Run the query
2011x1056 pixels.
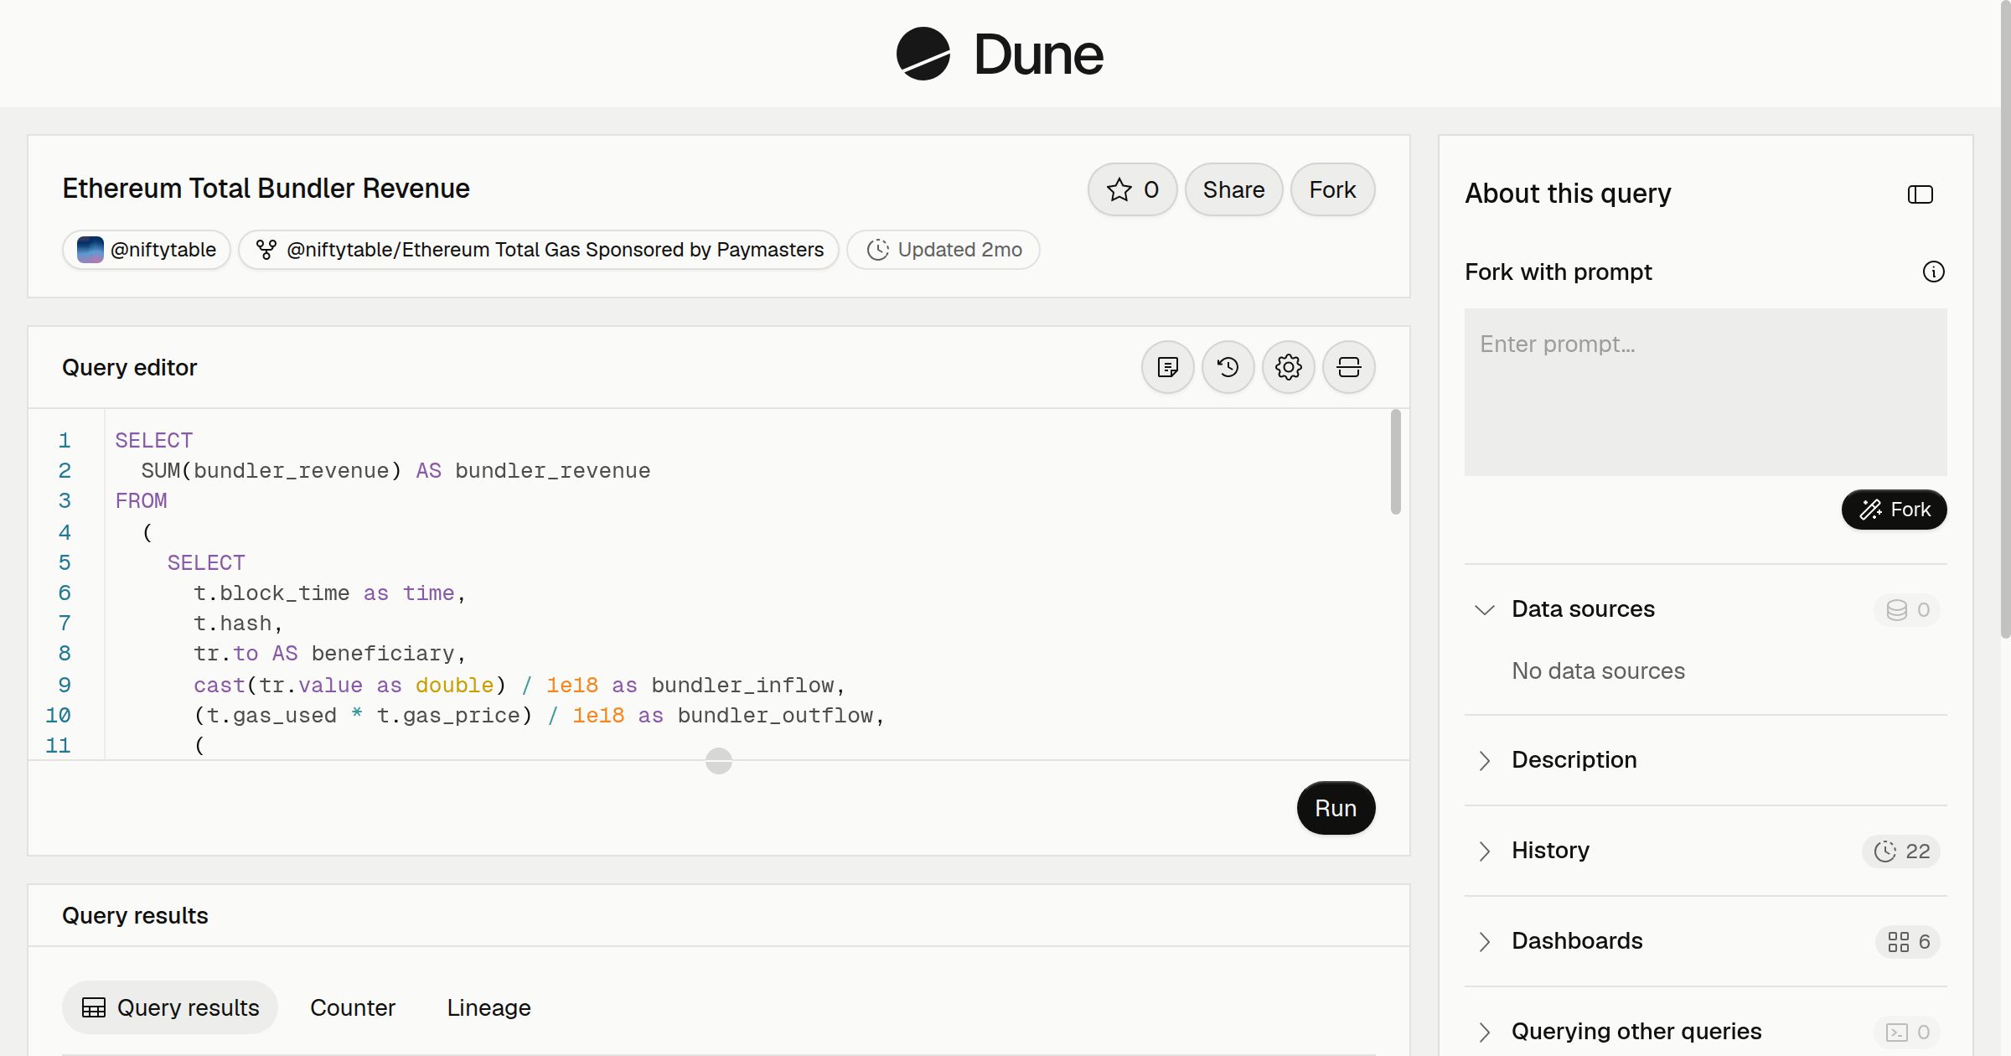point(1336,808)
